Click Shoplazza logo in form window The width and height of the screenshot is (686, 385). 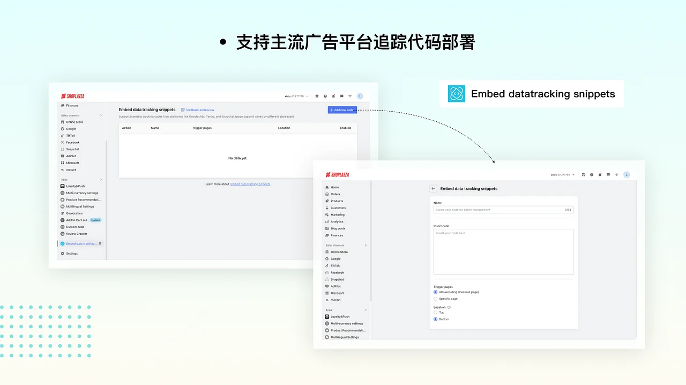coord(337,175)
